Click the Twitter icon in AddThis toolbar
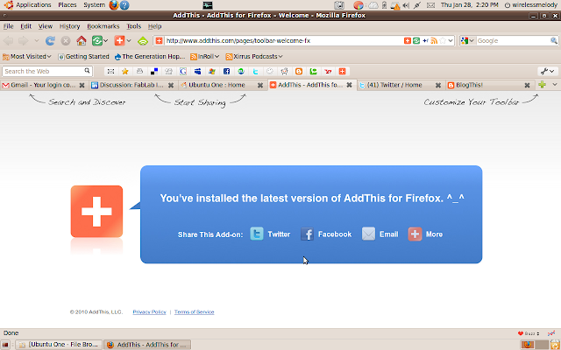Viewport: 561px width, 350px height. pos(255,72)
